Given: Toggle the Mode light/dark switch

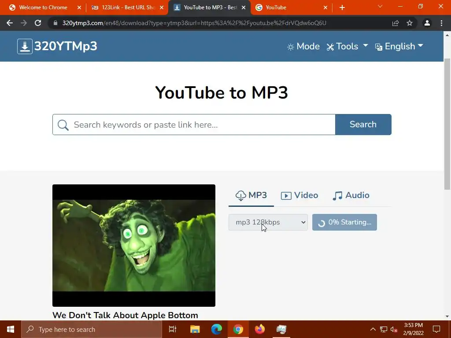Looking at the screenshot, I should pyautogui.click(x=303, y=46).
